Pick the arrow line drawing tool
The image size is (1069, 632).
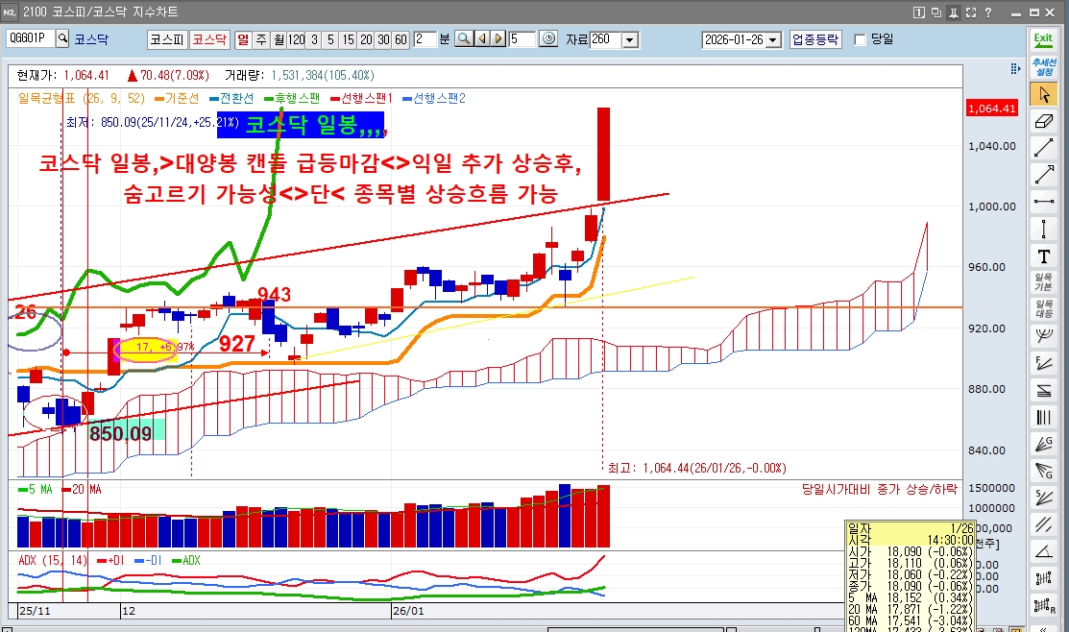click(1044, 175)
